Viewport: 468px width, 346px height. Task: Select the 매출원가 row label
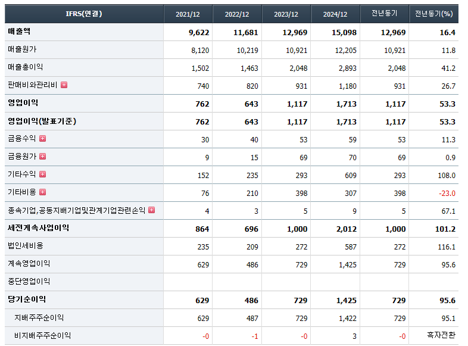coord(22,49)
